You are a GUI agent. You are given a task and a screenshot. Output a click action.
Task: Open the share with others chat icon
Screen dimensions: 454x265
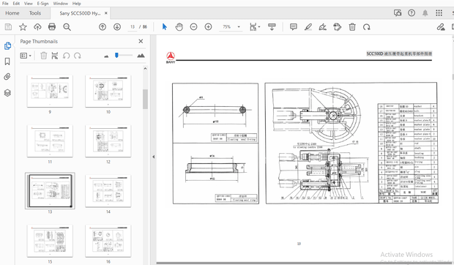tap(398, 12)
